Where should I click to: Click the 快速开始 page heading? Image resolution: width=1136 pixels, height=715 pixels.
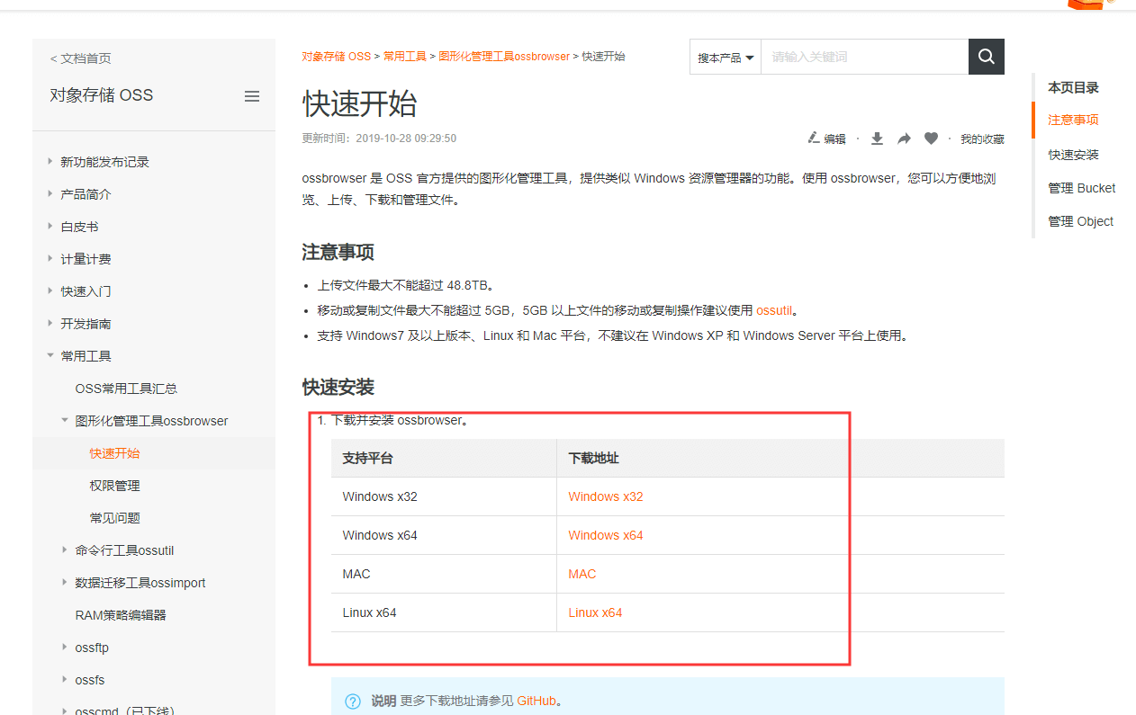[360, 103]
